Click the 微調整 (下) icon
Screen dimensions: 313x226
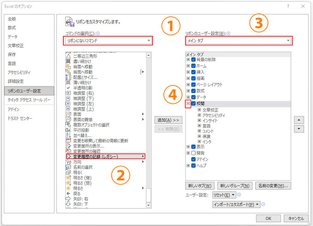click(68, 98)
